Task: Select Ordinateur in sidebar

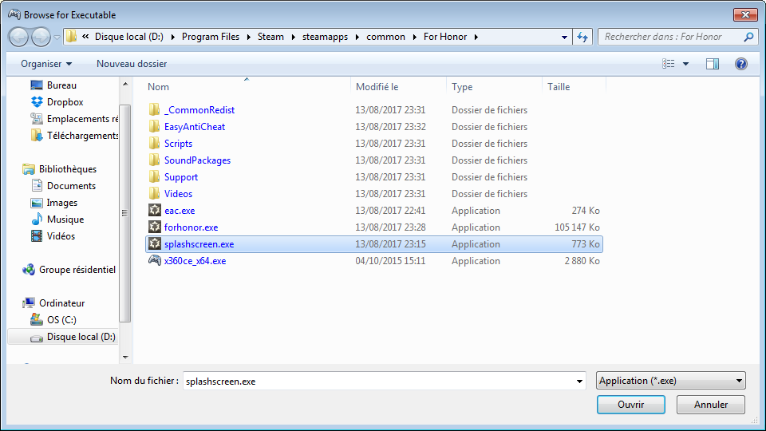Action: (x=61, y=303)
